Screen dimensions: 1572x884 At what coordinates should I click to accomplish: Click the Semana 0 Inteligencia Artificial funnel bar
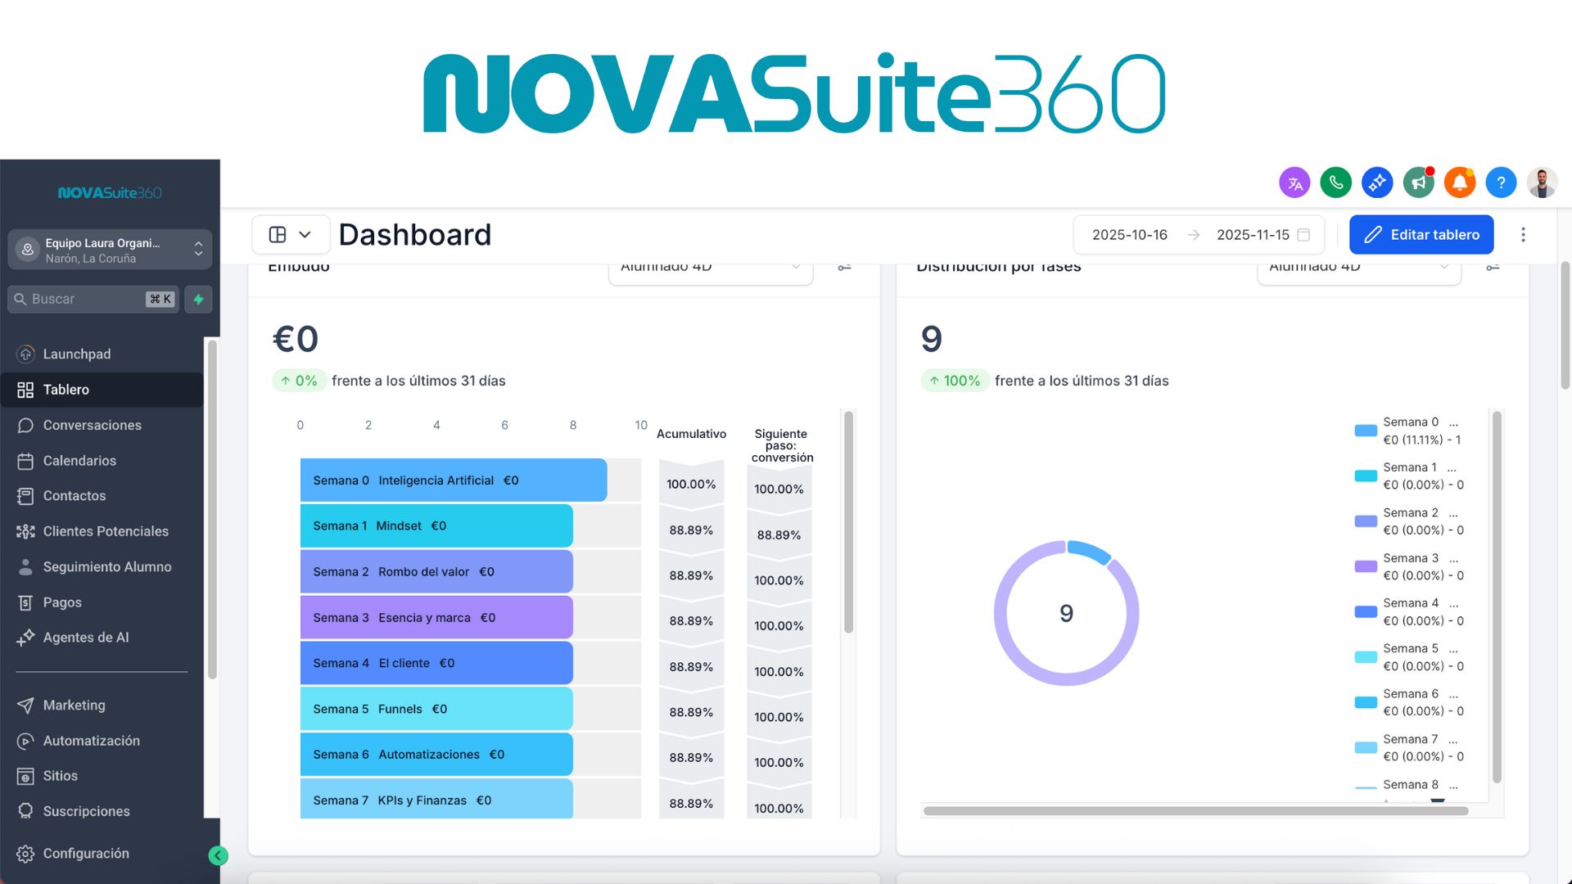tap(453, 480)
